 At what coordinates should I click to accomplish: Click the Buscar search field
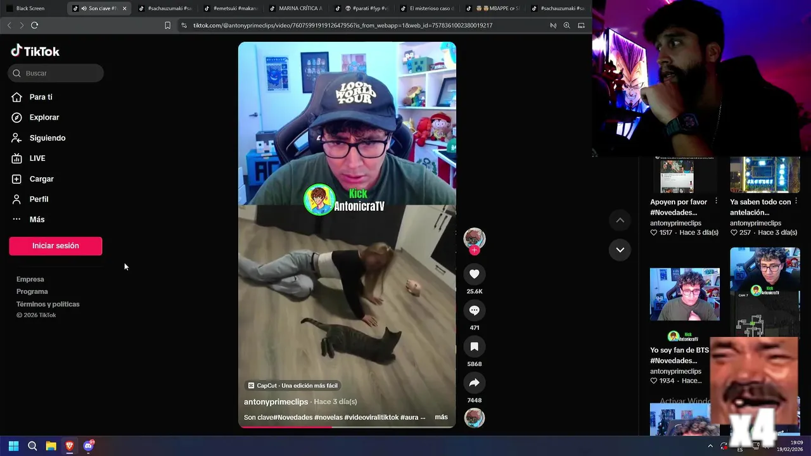click(x=56, y=73)
